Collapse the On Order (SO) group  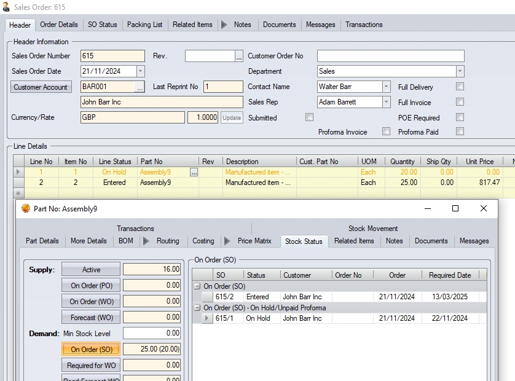(197, 286)
